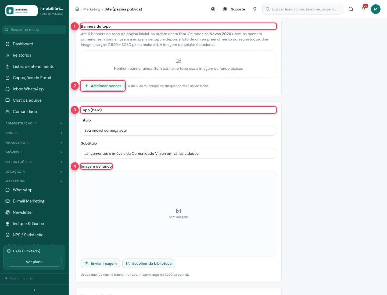Screen dimensions: 387x295
Task: Expand the ADMINISTRAÇÃO section
Action: point(34,123)
